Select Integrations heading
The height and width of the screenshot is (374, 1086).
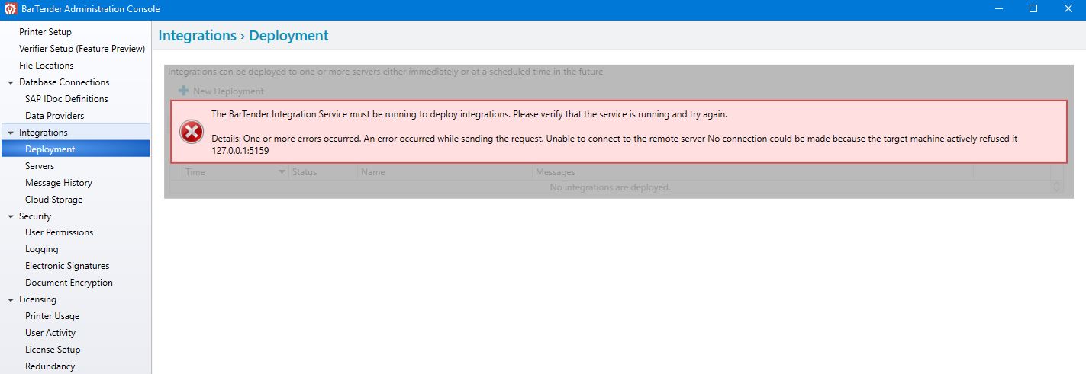pyautogui.click(x=43, y=133)
